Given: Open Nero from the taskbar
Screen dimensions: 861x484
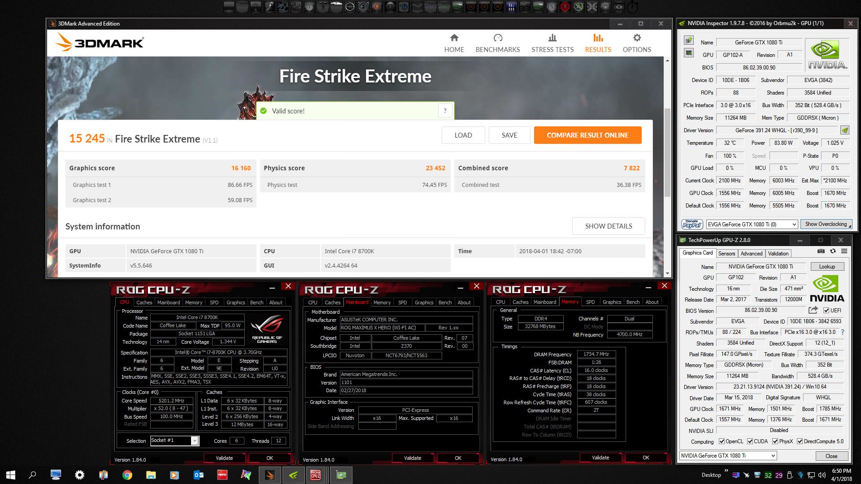Looking at the screenshot, I should (222, 475).
